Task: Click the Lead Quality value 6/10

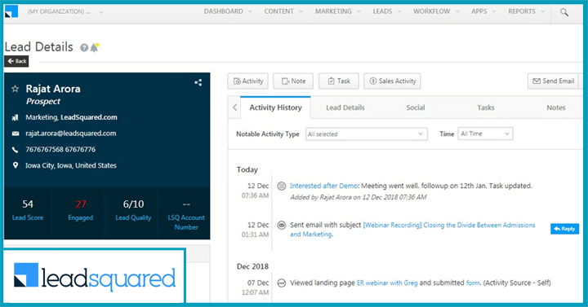Action: [x=133, y=204]
